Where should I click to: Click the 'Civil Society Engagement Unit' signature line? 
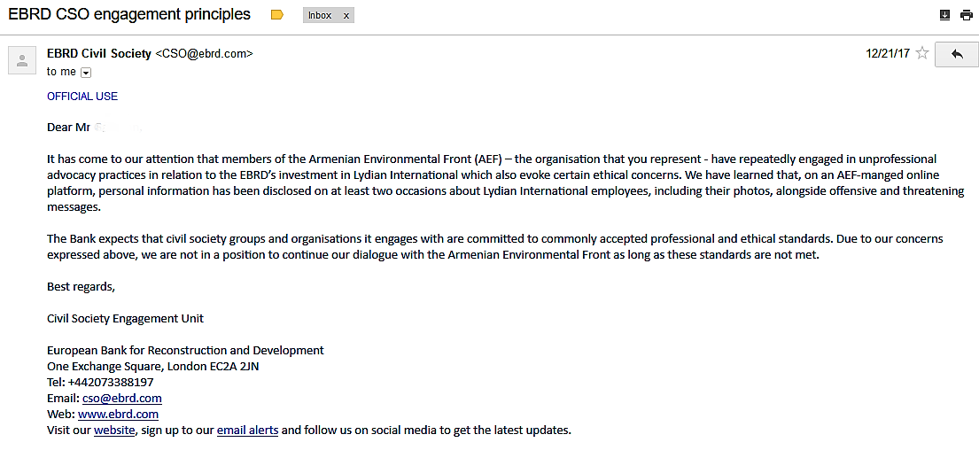click(126, 319)
